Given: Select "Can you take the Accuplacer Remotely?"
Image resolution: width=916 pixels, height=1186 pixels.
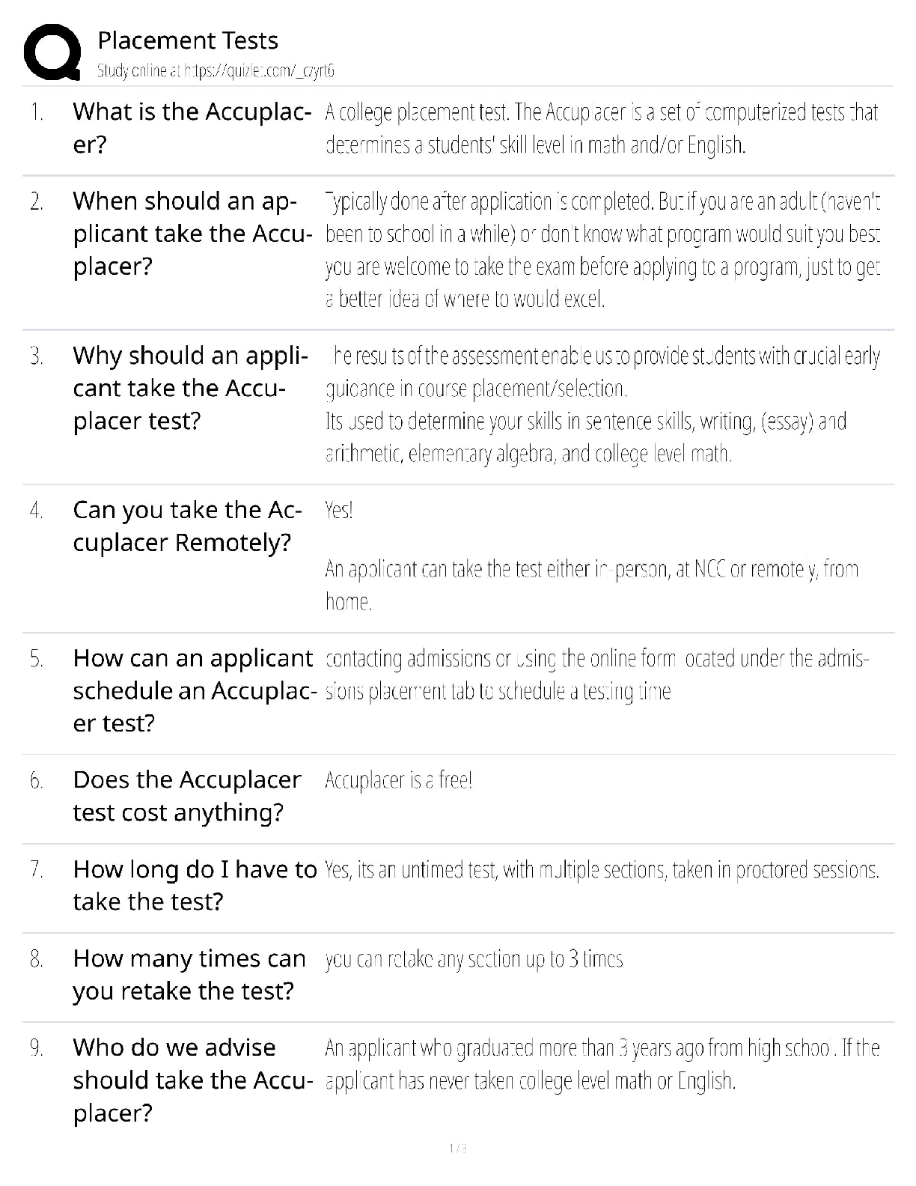Looking at the screenshot, I should coord(187,526).
